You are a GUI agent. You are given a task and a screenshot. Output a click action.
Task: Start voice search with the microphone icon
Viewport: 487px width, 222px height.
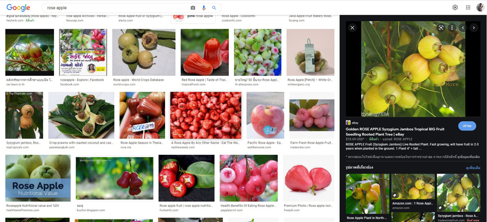[204, 8]
